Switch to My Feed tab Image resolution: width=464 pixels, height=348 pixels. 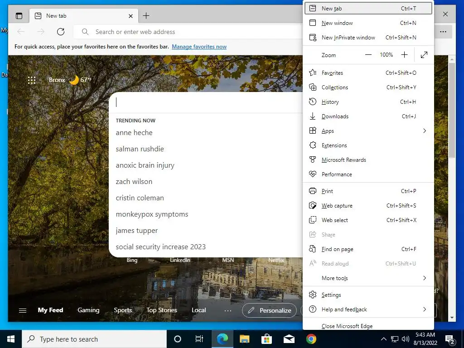tap(50, 310)
